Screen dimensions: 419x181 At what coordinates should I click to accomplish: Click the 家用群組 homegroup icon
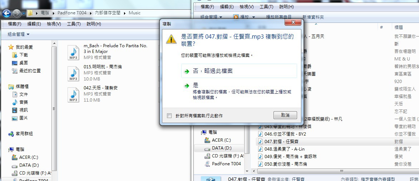tap(11, 134)
